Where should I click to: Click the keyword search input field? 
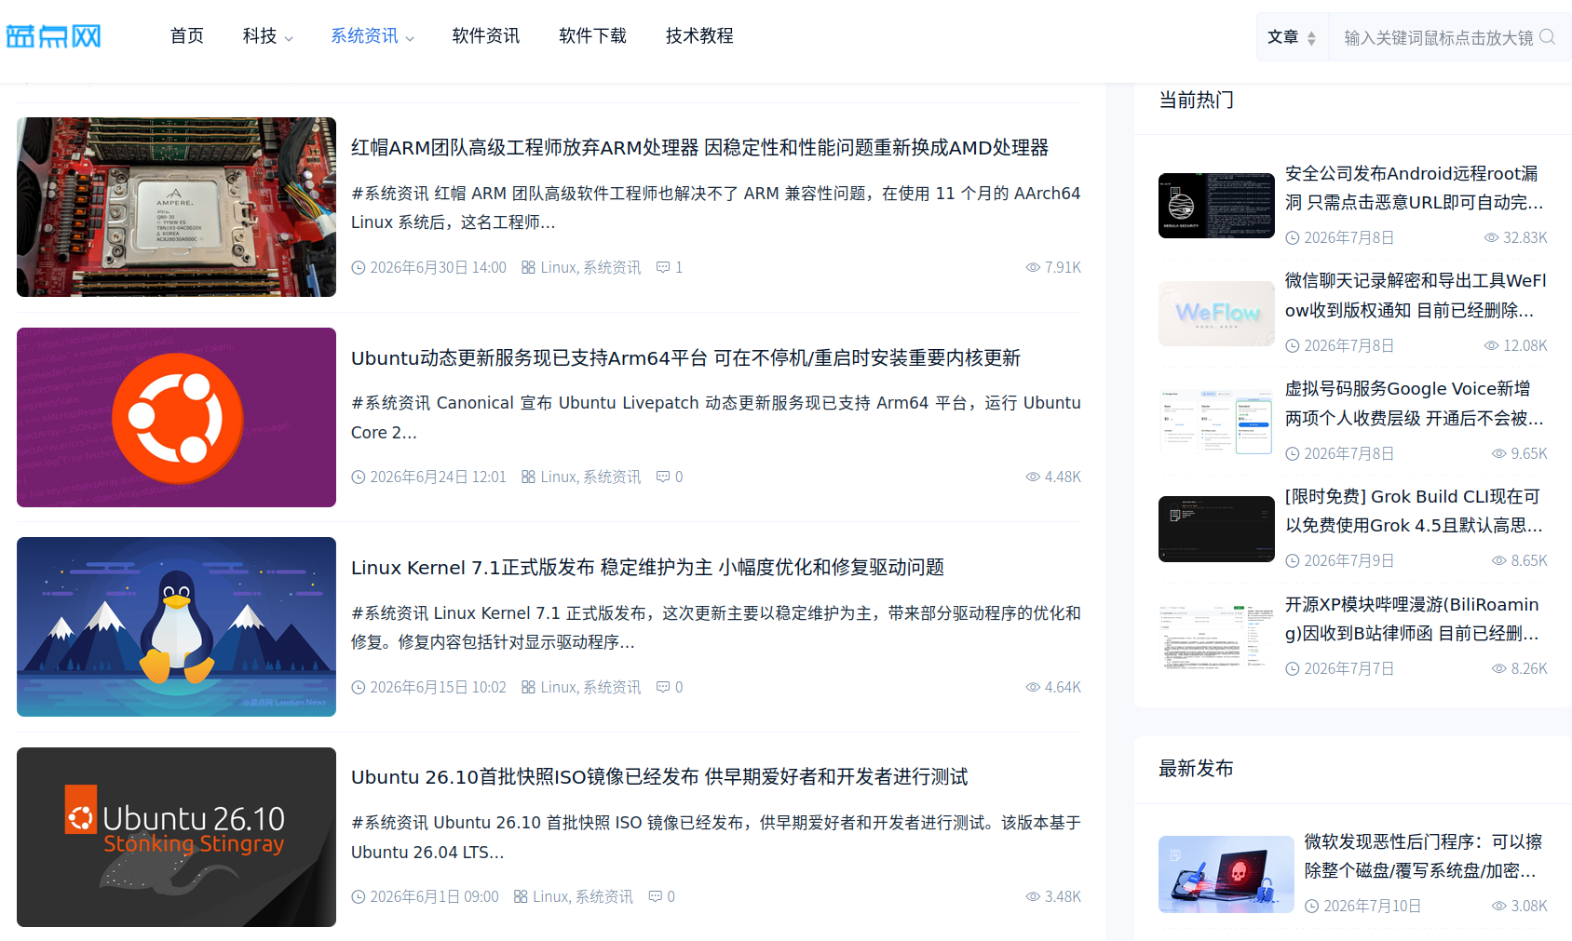(x=1438, y=37)
